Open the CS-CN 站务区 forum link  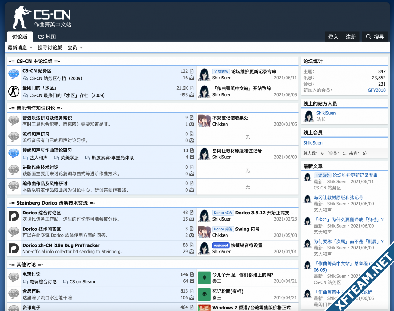[37, 71]
